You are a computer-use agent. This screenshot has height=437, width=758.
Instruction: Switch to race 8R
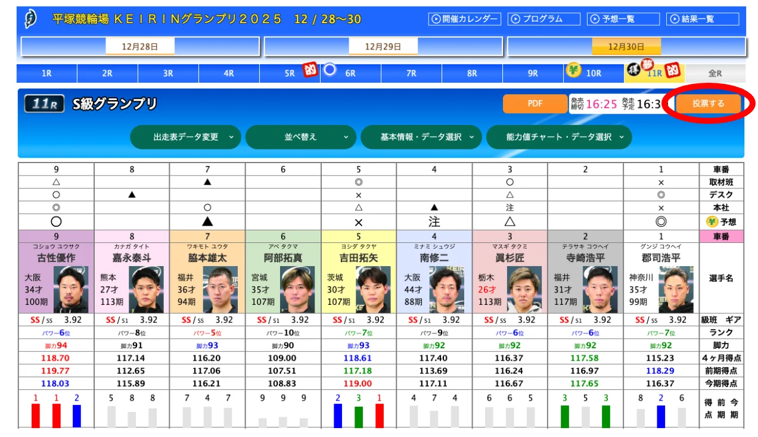(472, 73)
